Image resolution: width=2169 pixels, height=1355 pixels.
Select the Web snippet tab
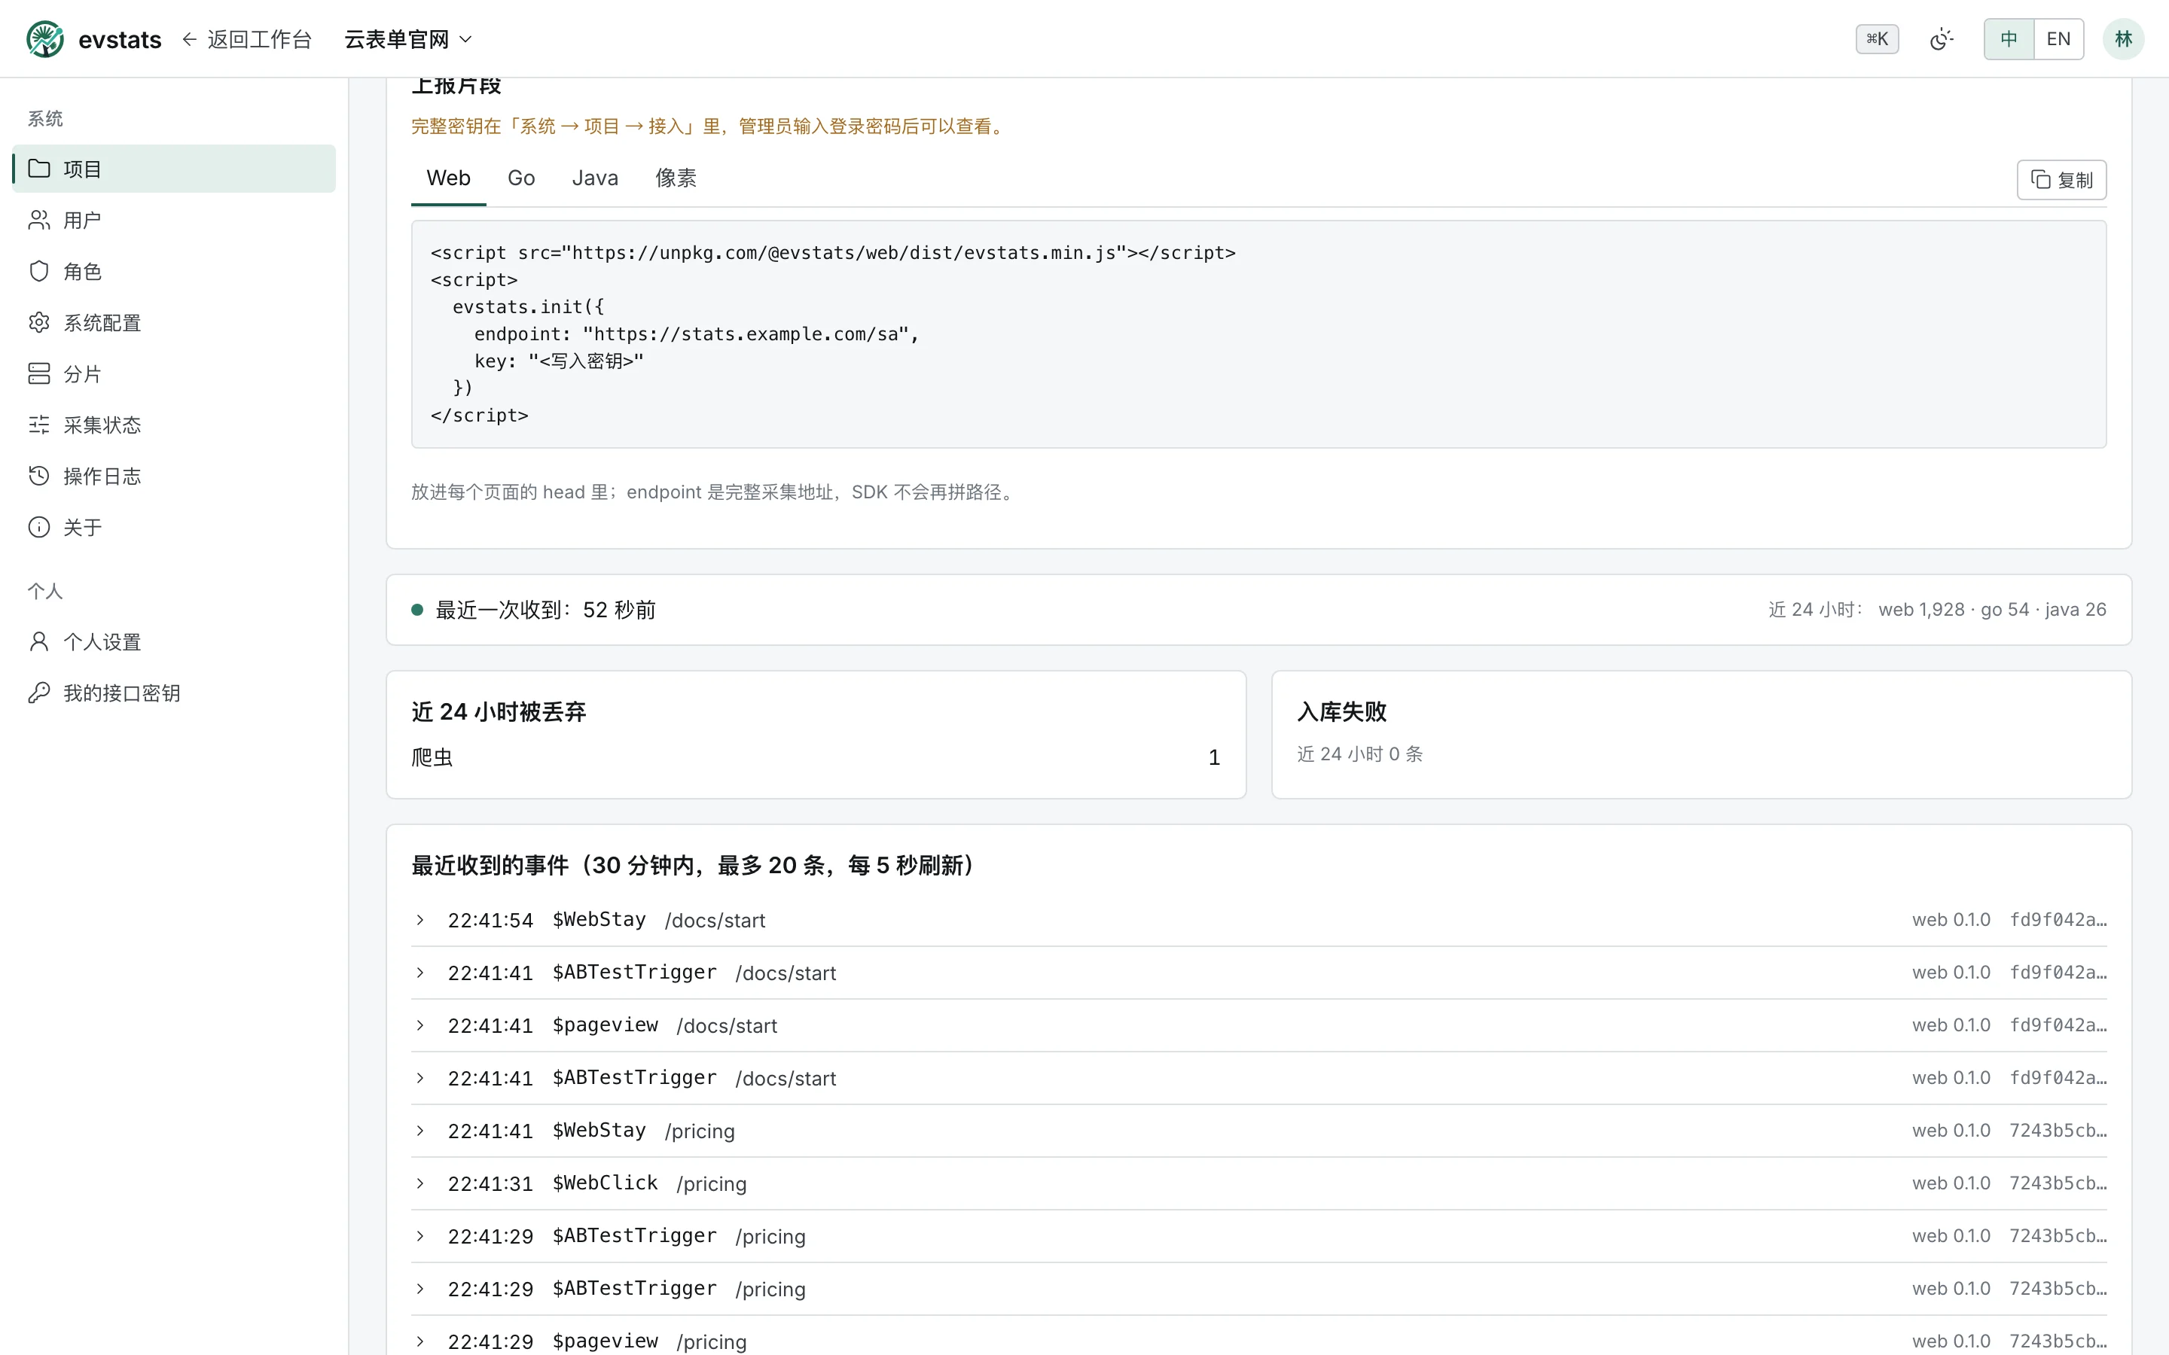pyautogui.click(x=448, y=178)
